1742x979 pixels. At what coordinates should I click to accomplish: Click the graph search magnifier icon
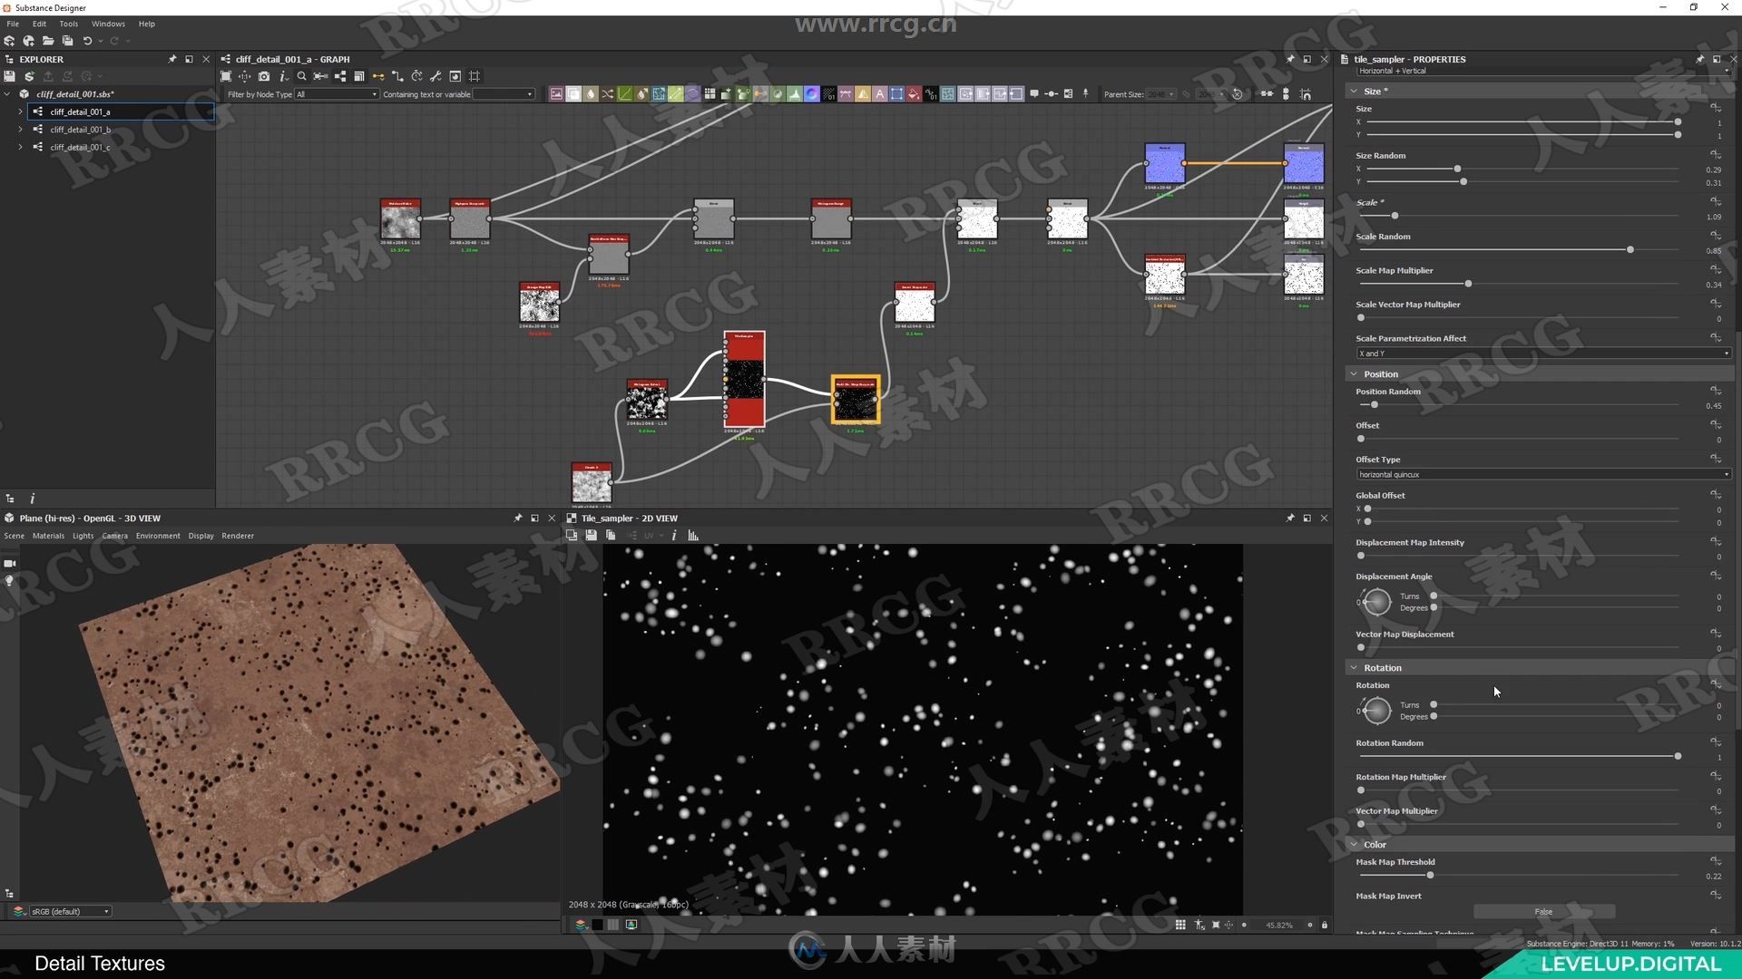coord(302,76)
